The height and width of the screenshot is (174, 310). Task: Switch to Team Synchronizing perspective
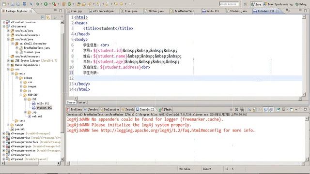278,4
